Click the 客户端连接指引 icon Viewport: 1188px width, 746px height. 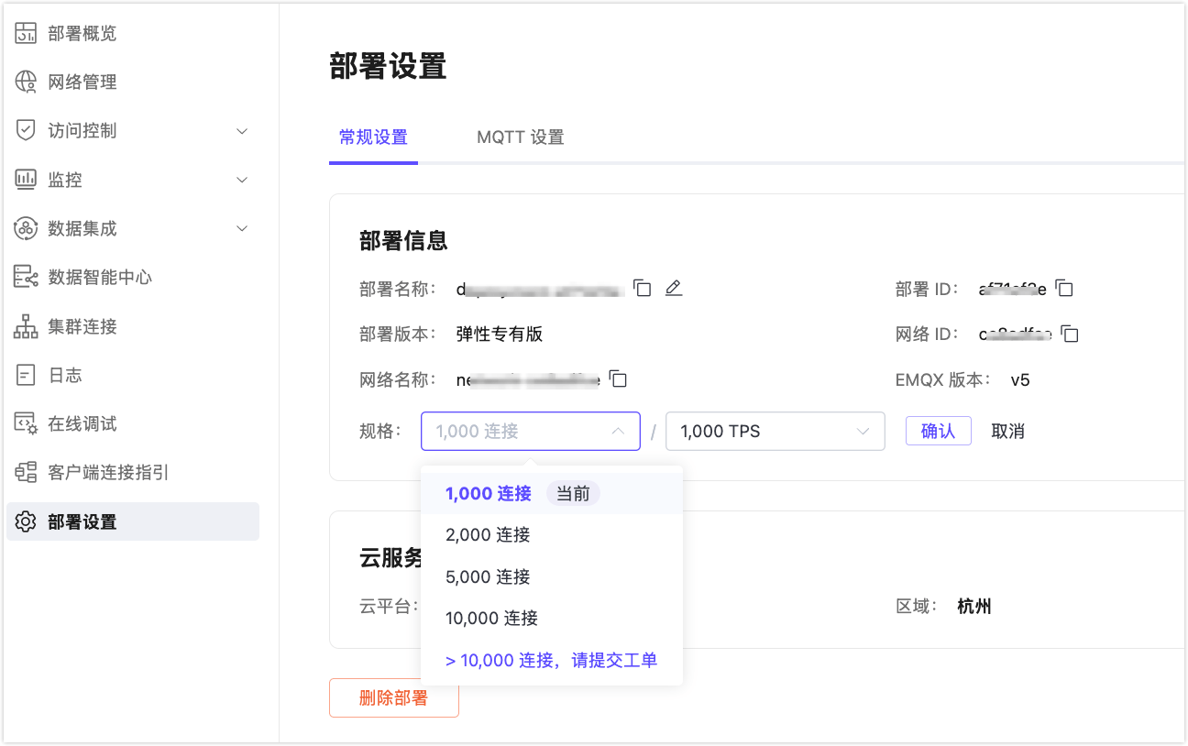tap(26, 473)
